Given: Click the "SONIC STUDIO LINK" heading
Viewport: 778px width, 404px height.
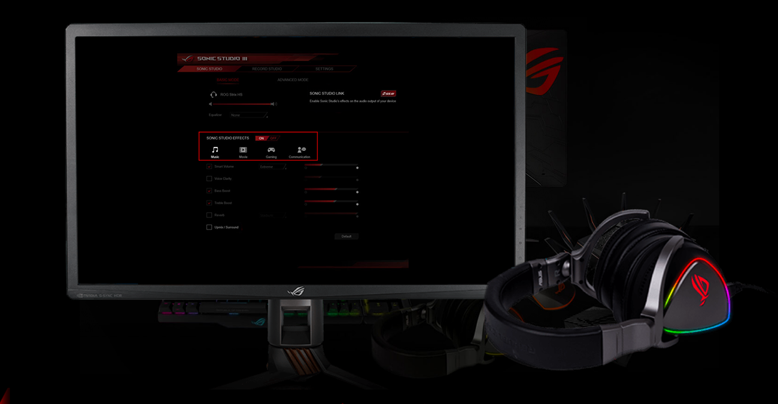Looking at the screenshot, I should pyautogui.click(x=327, y=94).
